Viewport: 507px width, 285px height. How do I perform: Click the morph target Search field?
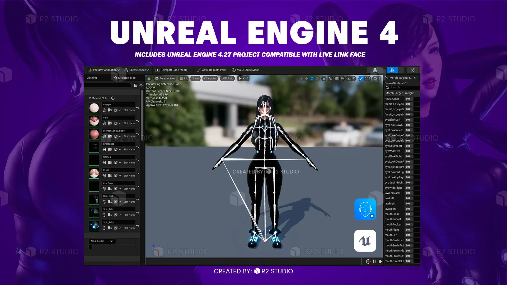pyautogui.click(x=402, y=88)
